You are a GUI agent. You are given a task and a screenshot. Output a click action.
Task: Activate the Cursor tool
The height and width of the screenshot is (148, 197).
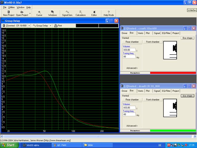(x=39, y=12)
